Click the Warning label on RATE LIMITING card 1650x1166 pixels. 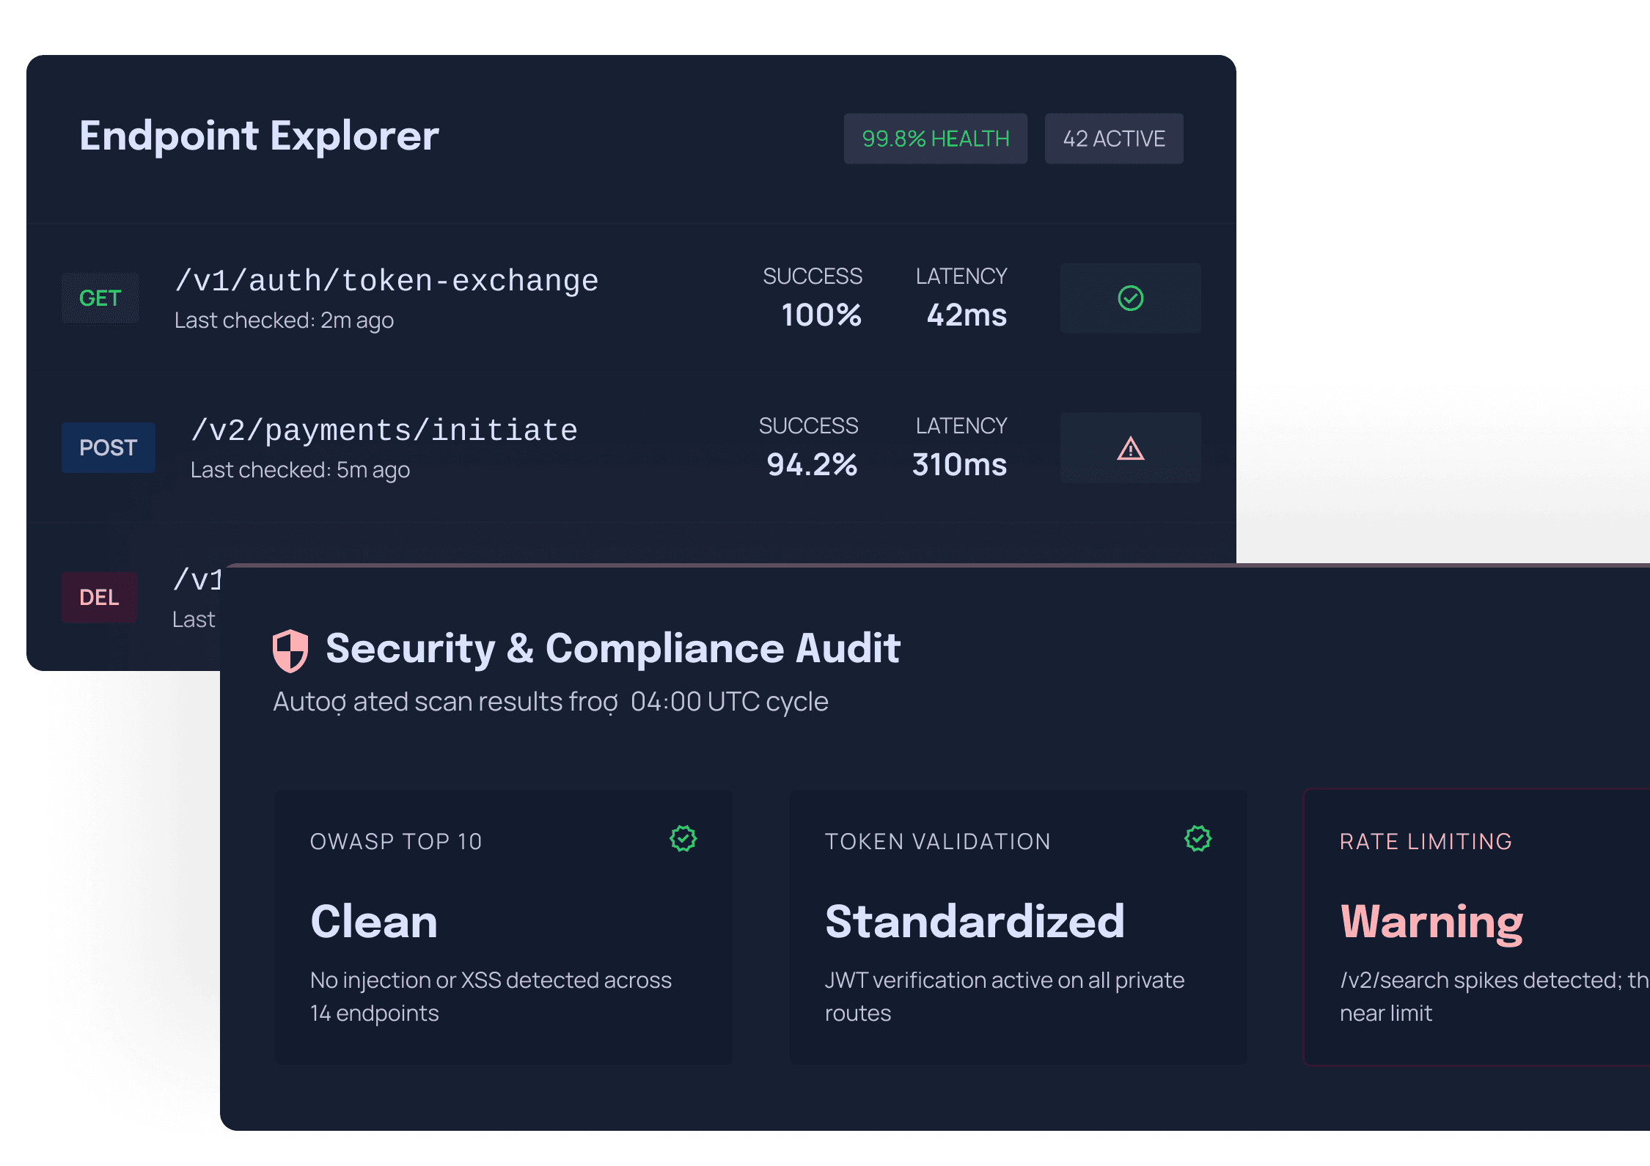pos(1431,922)
